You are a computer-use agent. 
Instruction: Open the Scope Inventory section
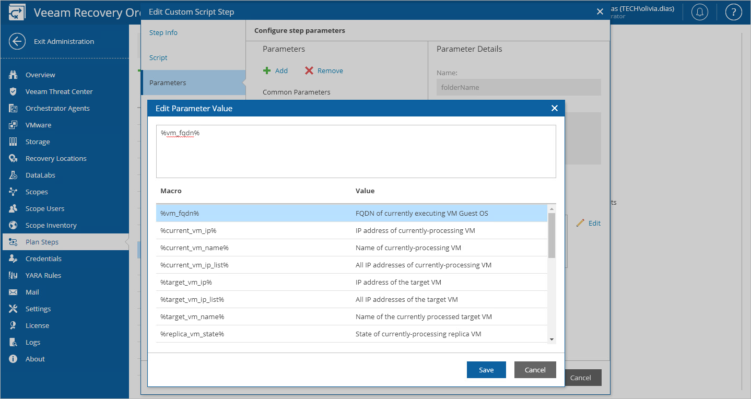pyautogui.click(x=50, y=225)
